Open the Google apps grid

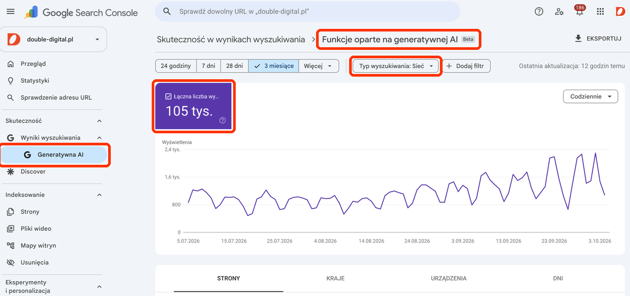[601, 12]
